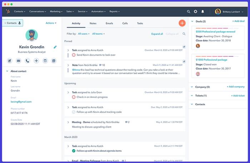
Task: Expand the pinned task assigned to Anna Kutch
Action: 68,50
